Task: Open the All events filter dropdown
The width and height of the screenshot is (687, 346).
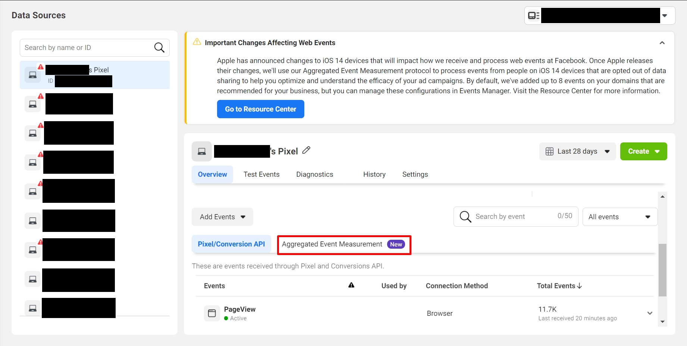Action: coord(620,217)
